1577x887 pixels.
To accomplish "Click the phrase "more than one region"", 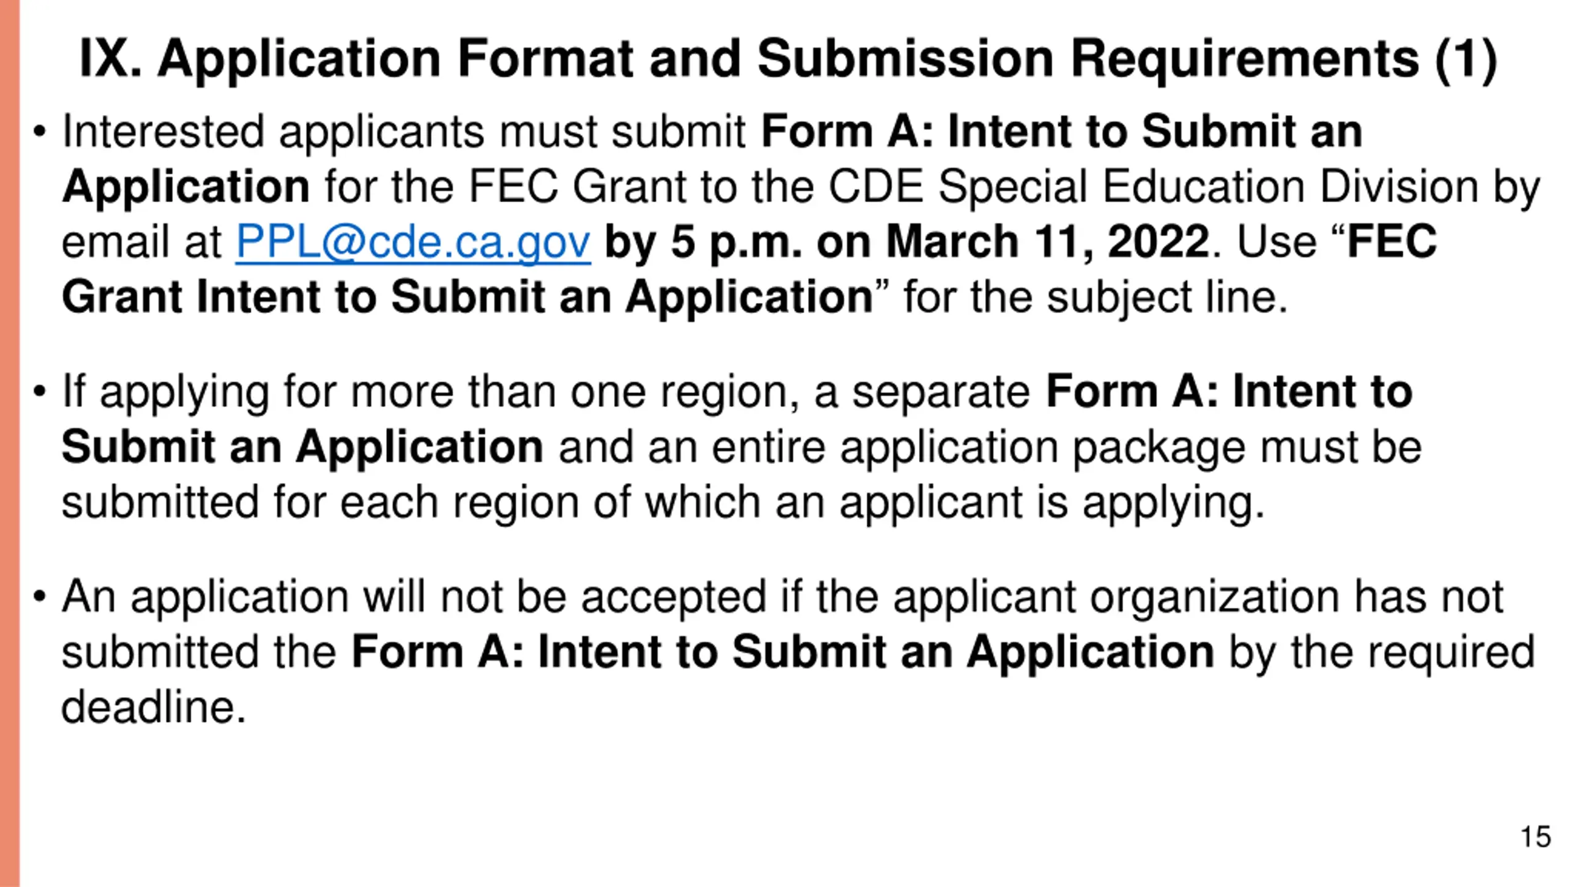I will [572, 392].
